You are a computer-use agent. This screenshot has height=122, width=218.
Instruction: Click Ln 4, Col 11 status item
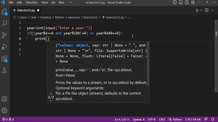click(122, 120)
